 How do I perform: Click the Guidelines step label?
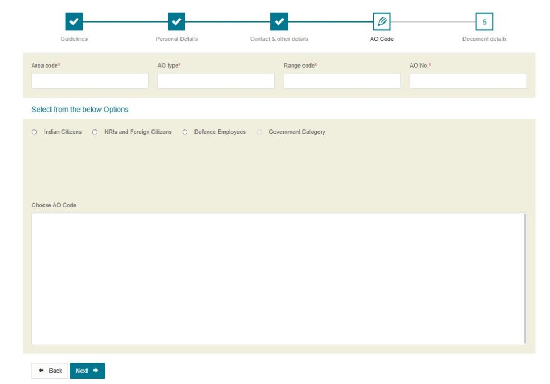pos(73,39)
